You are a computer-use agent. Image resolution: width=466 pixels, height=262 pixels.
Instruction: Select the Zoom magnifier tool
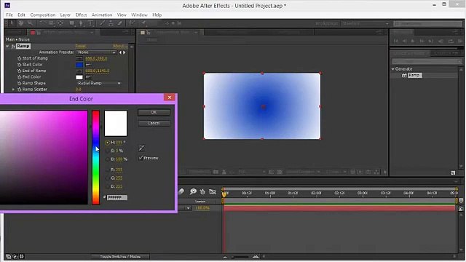click(30, 23)
